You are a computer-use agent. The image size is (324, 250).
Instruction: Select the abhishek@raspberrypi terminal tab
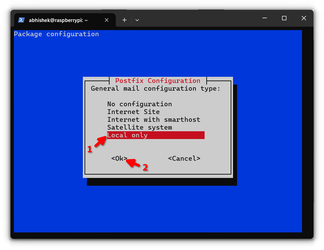coord(65,20)
